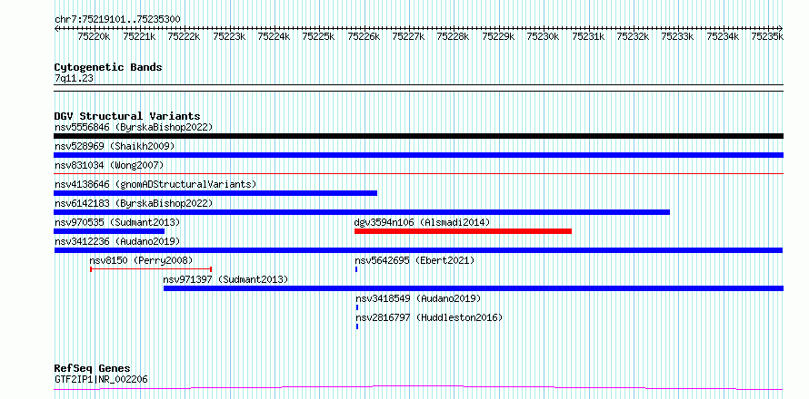The image size is (809, 399).
Task: Click the ruler's right arrow end
Action: click(781, 28)
